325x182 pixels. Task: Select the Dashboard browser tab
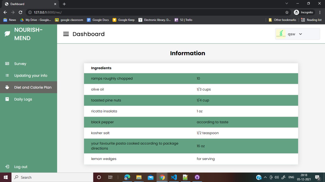tap(30, 4)
